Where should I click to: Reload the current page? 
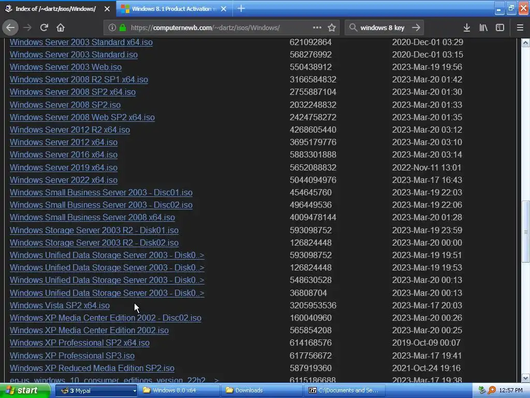tap(44, 27)
